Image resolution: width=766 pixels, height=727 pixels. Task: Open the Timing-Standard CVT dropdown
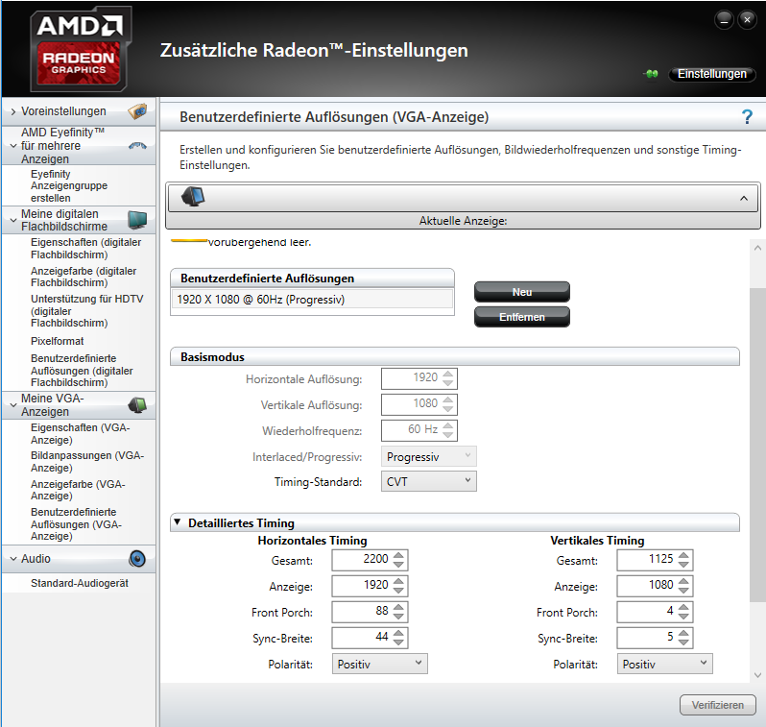[x=428, y=481]
